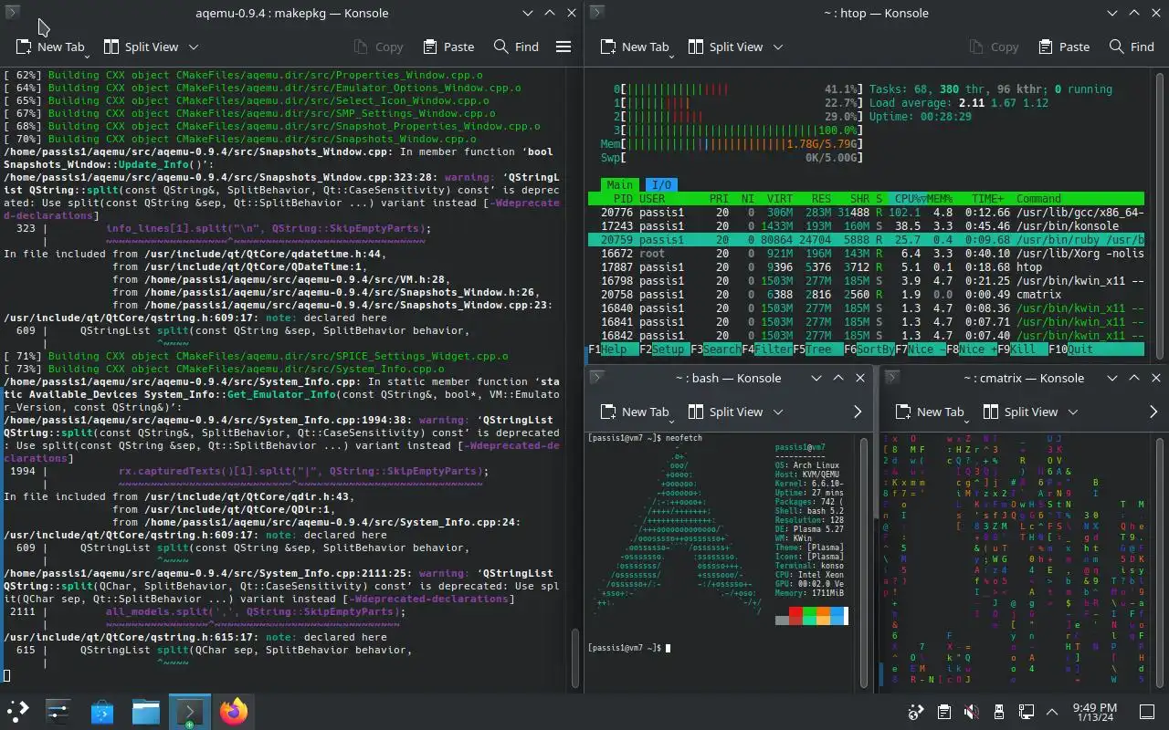Click the F6 SortBy key in htop footer
Image resolution: width=1169 pixels, height=730 pixels.
869,349
